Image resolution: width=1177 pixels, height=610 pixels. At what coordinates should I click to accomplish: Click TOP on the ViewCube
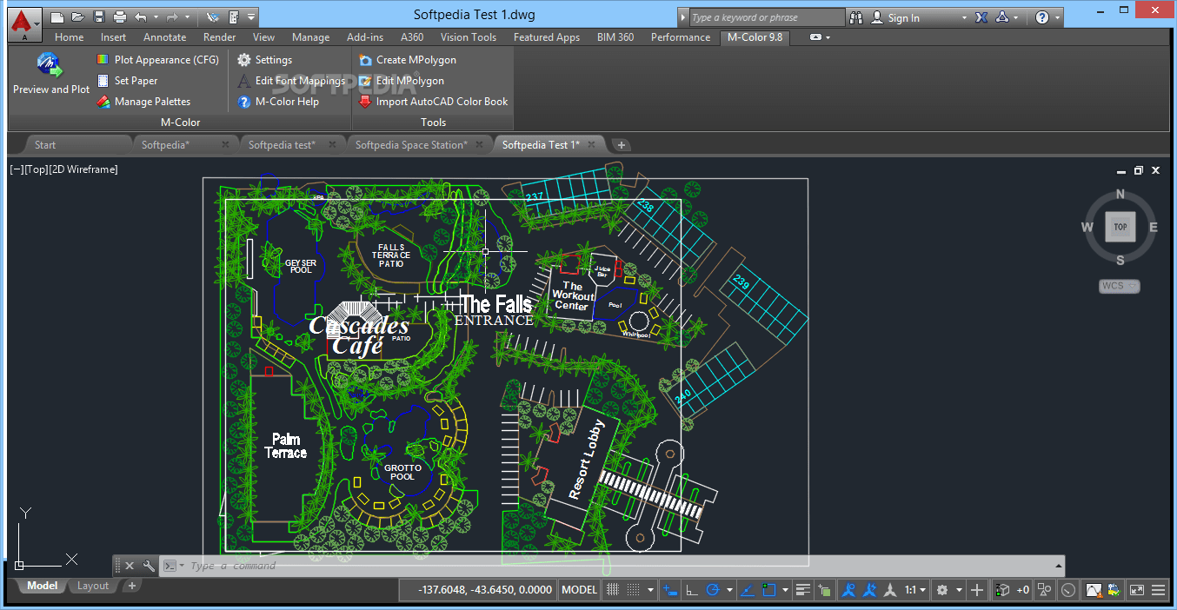click(1120, 226)
